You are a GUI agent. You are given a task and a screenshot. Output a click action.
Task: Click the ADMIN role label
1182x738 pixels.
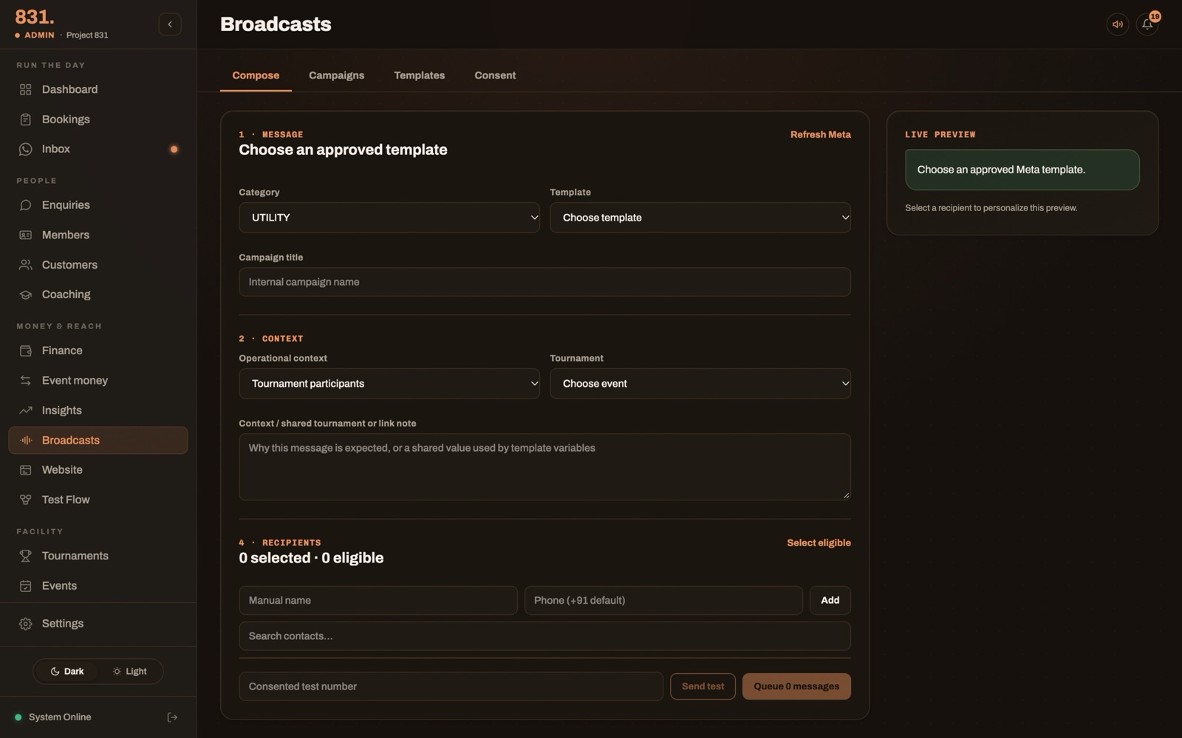point(39,35)
